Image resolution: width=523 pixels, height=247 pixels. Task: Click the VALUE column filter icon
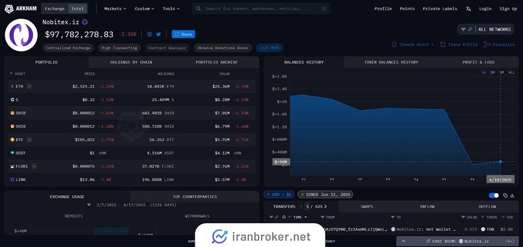point(463,217)
